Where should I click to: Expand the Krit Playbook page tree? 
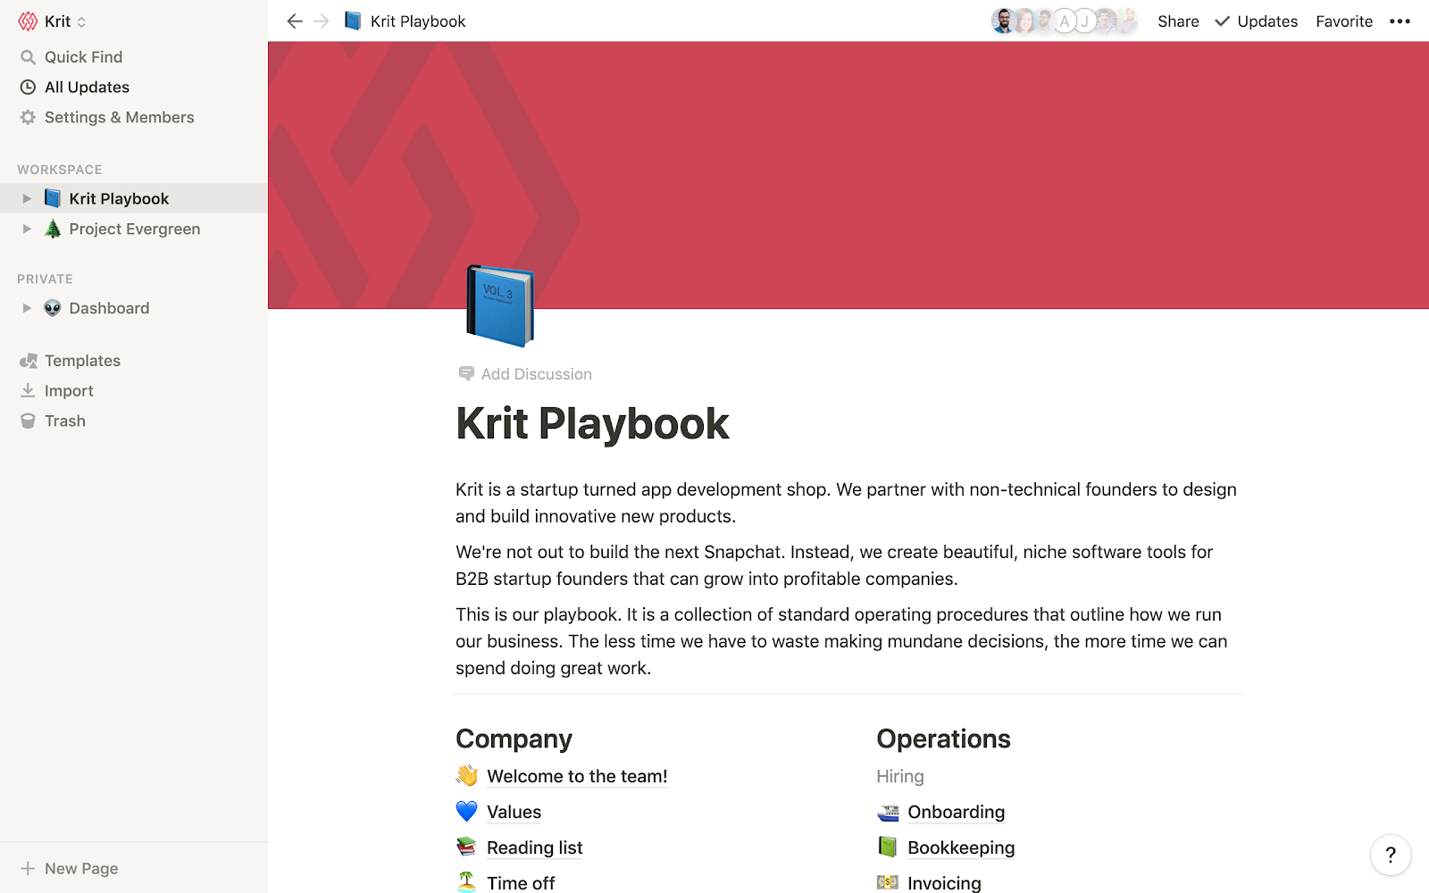pos(27,199)
